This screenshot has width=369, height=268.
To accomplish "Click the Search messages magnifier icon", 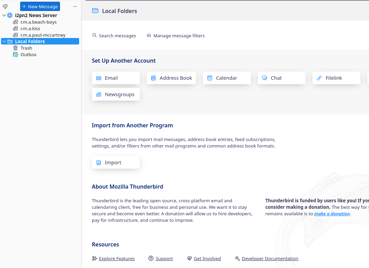I will point(94,35).
